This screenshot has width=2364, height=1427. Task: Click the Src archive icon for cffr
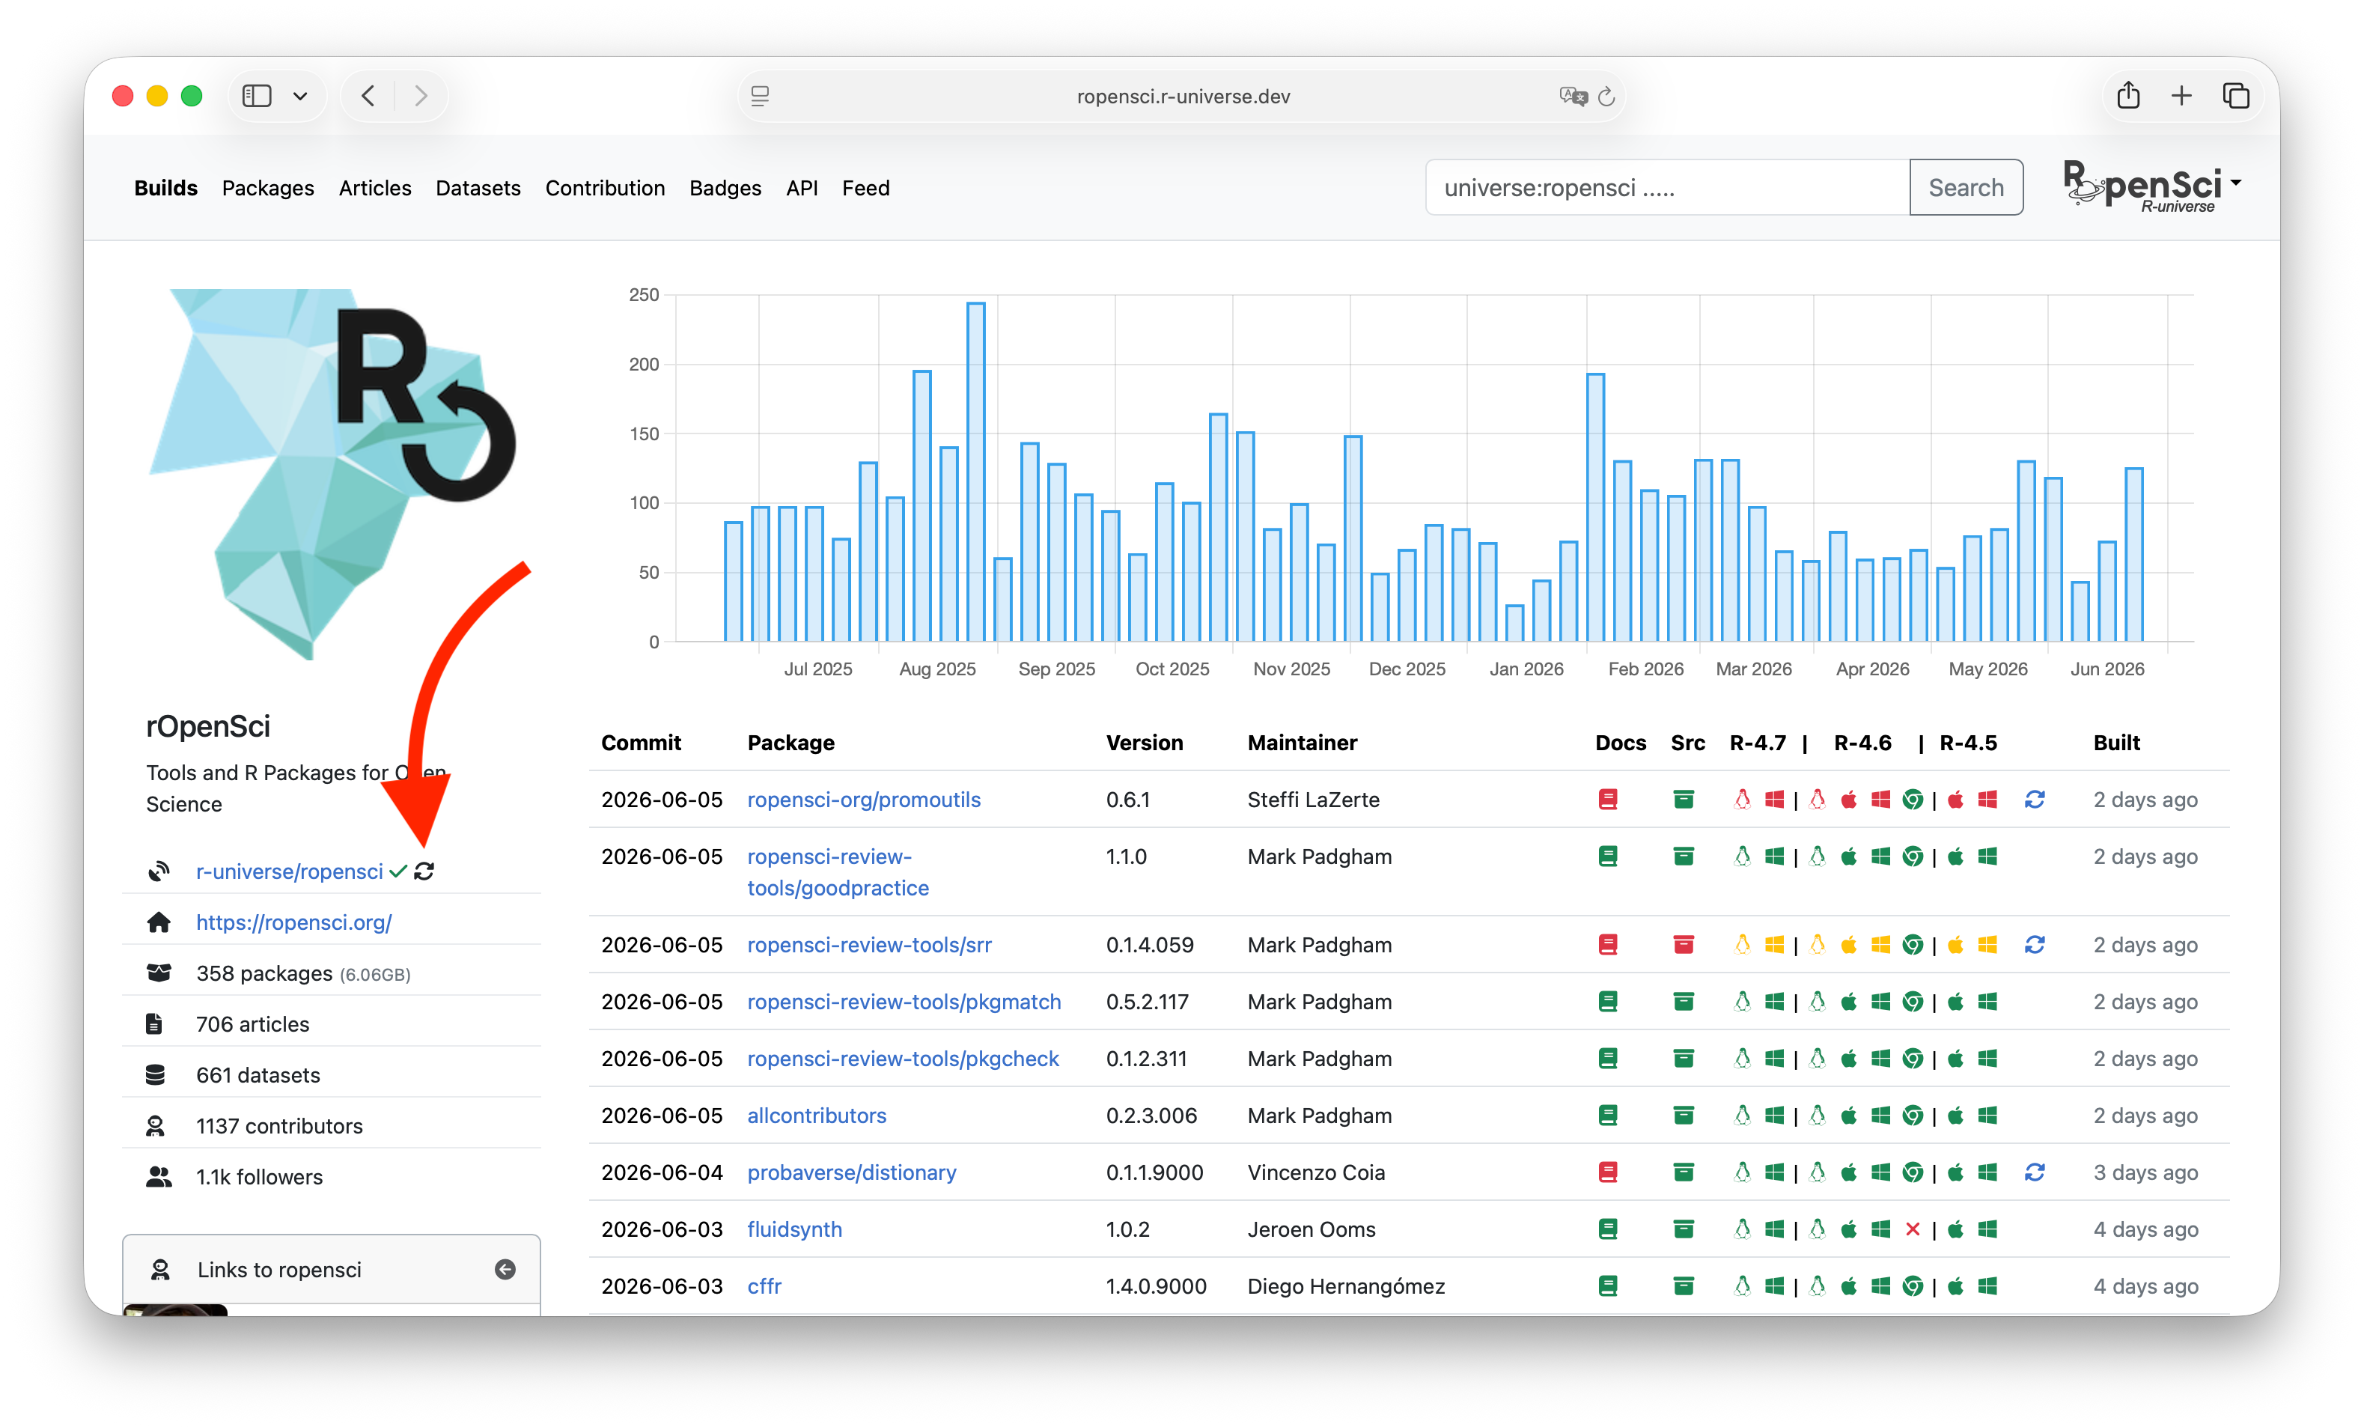[1683, 1285]
